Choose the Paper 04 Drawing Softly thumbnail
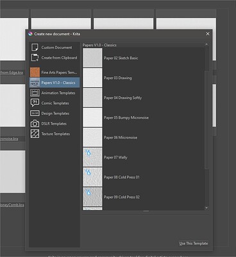The image size is (236, 257). [92, 98]
